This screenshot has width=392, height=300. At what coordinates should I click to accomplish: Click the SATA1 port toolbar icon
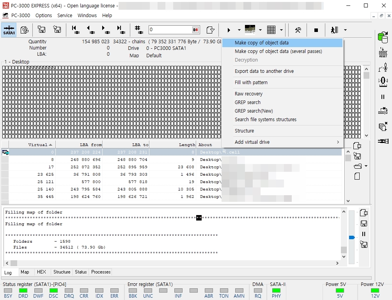click(x=9, y=30)
